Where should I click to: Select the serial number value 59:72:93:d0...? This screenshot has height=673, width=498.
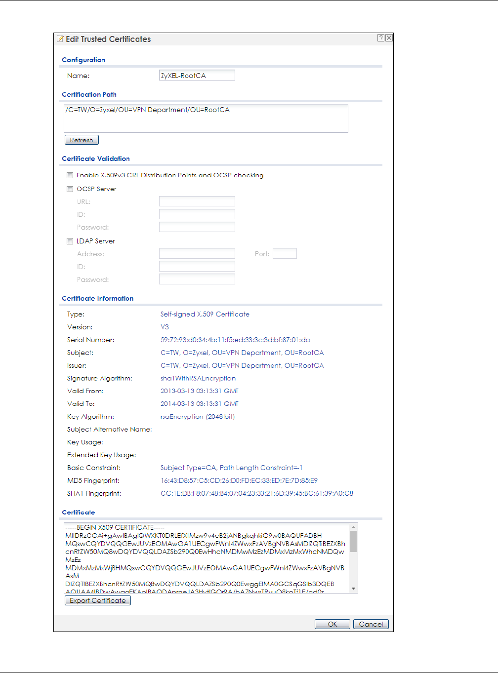(x=235, y=340)
